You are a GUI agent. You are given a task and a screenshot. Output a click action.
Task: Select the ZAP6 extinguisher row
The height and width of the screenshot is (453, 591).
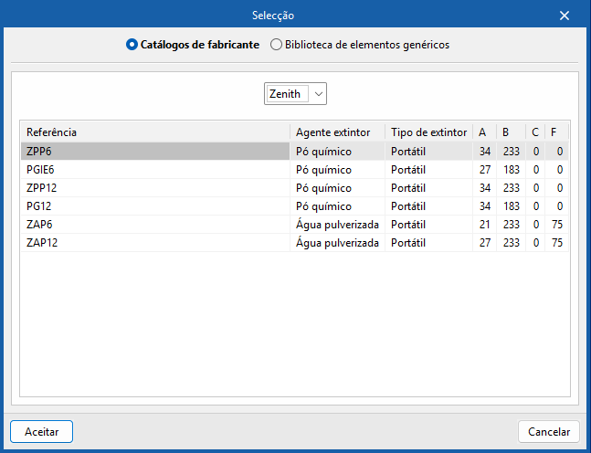tap(155, 224)
